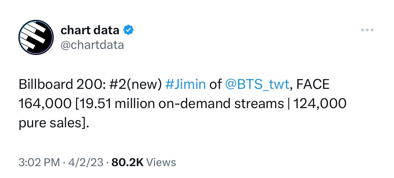Select the verified badge beside the username
Image resolution: width=394 pixels, height=178 pixels.
point(128,30)
